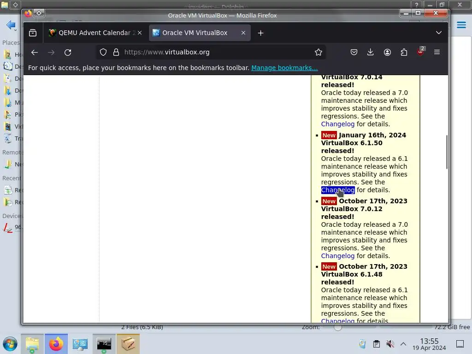Open the Pocket save icon
The image size is (472, 354).
click(x=354, y=53)
